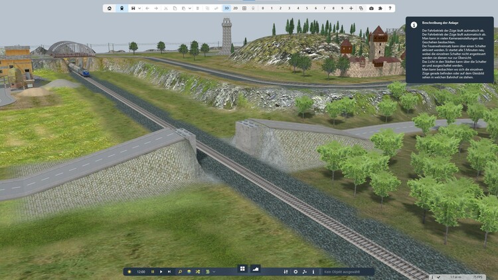The height and width of the screenshot is (280, 498).
Task: Expand the dropdown next to the green layers icon
Action: click(x=214, y=272)
